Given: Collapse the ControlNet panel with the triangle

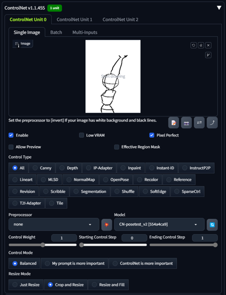Looking at the screenshot, I should pyautogui.click(x=219, y=8).
